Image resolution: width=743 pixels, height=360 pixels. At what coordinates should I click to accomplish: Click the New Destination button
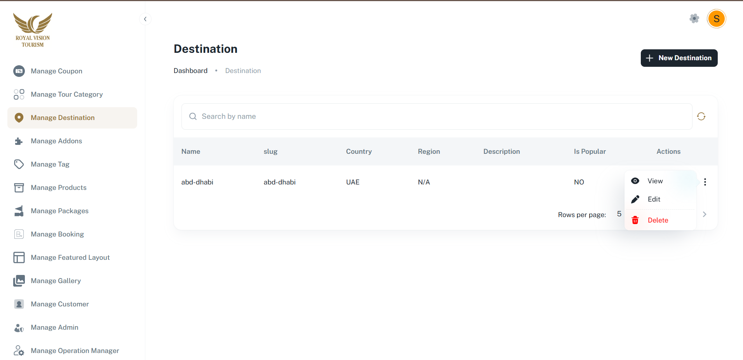[x=679, y=58]
